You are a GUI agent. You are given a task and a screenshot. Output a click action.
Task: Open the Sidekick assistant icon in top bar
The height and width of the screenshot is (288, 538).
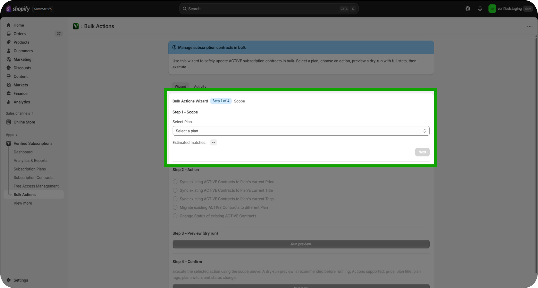(x=468, y=9)
